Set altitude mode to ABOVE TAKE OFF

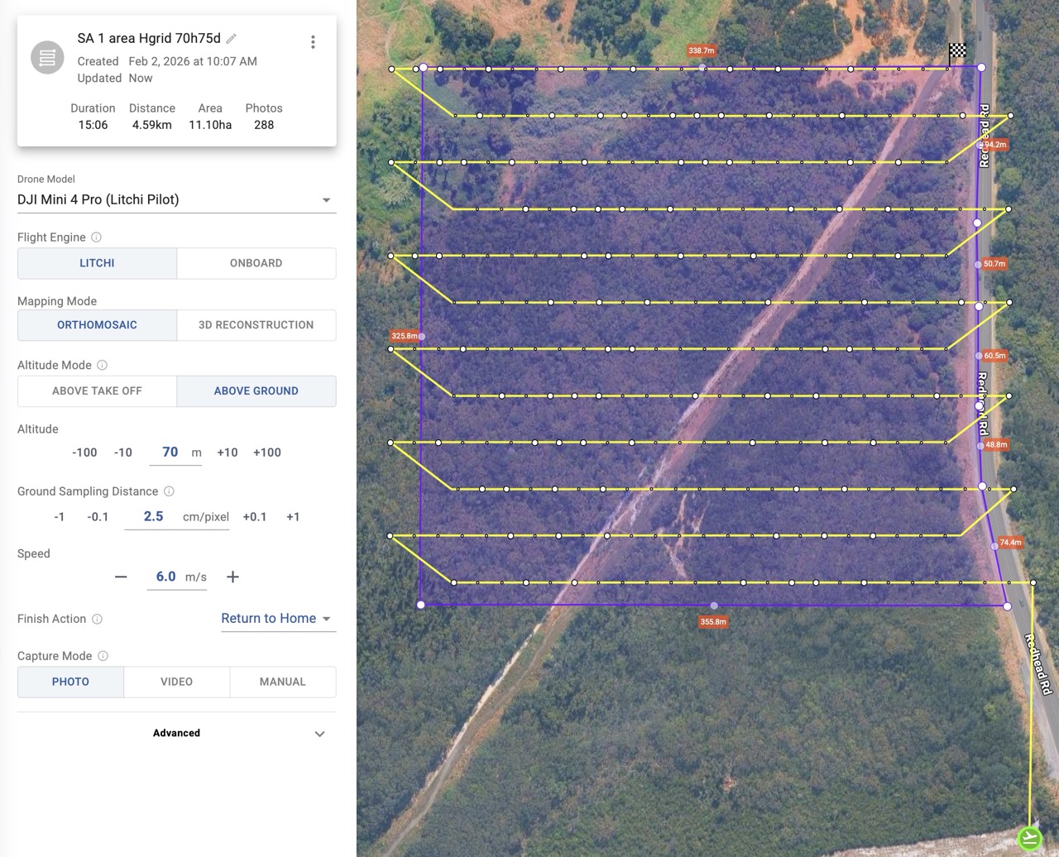click(x=97, y=391)
